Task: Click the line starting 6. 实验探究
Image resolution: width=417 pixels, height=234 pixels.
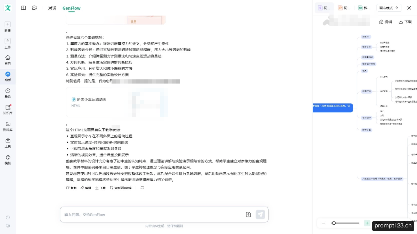Action: pos(98,75)
